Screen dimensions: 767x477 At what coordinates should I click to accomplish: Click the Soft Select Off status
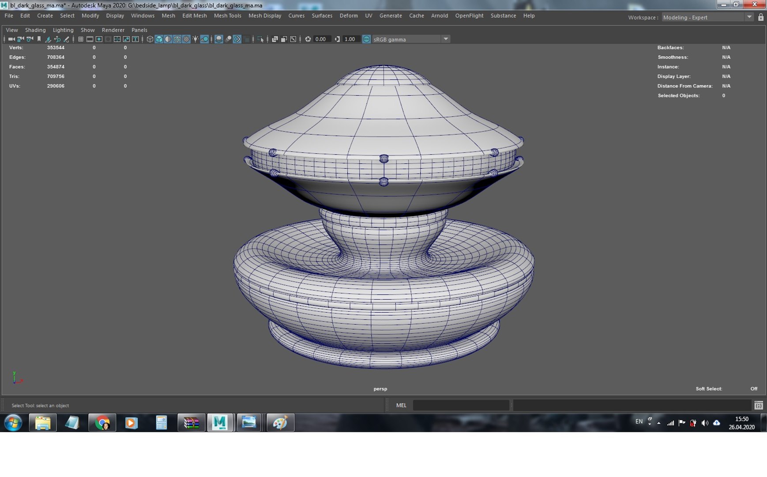point(754,389)
